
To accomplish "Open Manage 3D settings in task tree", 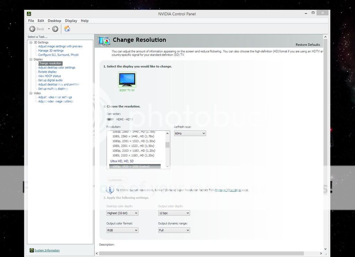I will coord(51,51).
